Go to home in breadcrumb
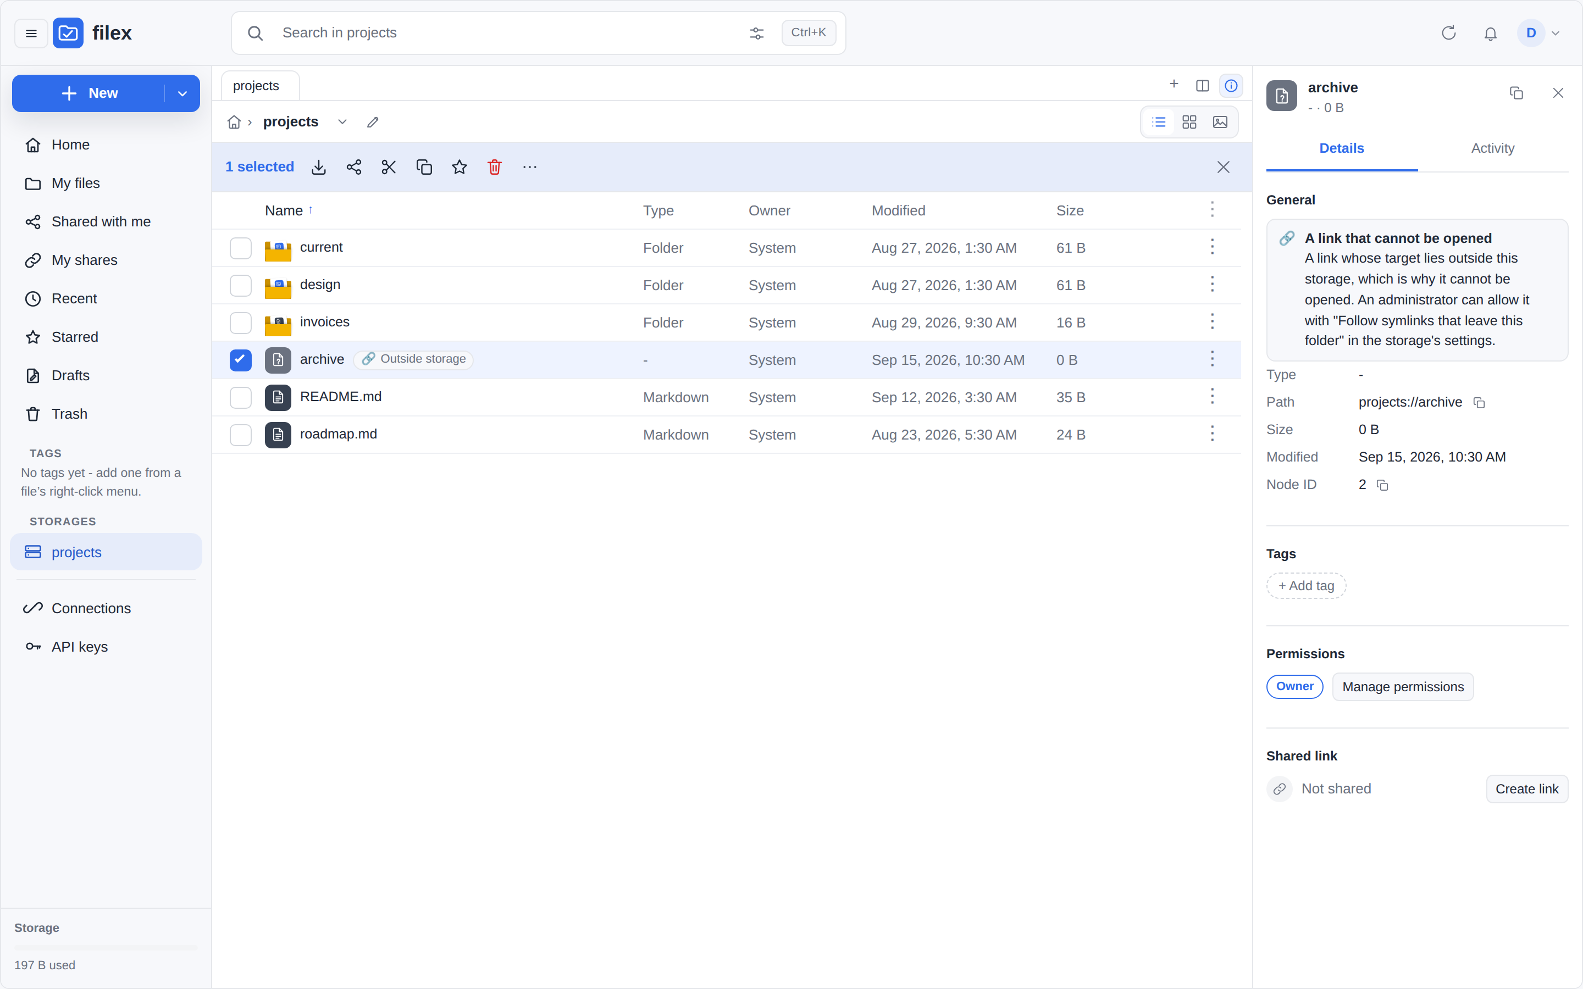The image size is (1583, 989). pos(234,123)
